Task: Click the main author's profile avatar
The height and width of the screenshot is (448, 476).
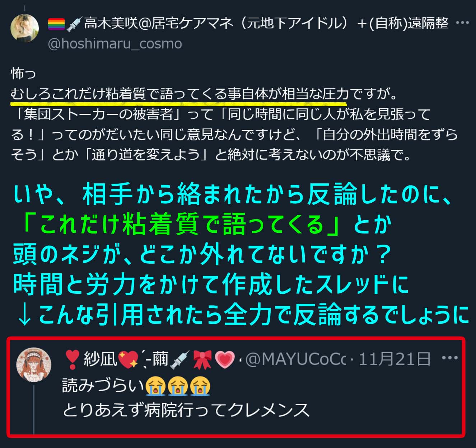Action: (x=25, y=28)
